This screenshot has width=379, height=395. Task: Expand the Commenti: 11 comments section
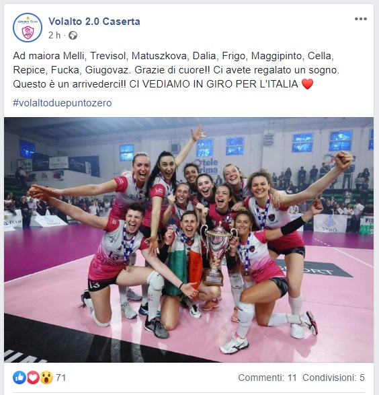click(267, 378)
